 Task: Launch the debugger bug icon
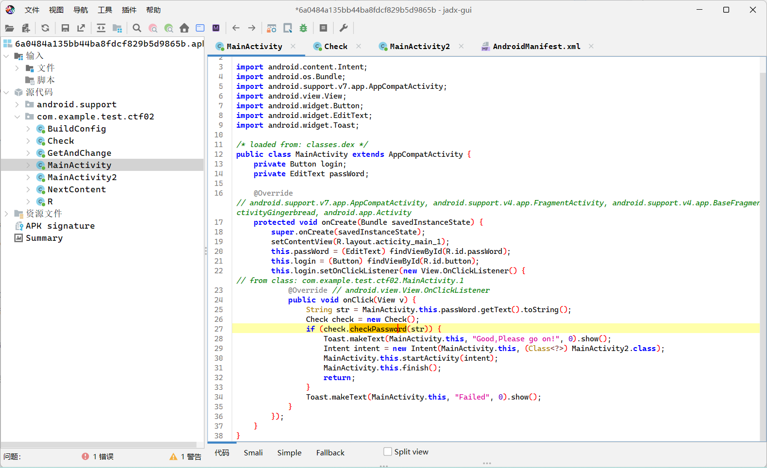(x=304, y=28)
